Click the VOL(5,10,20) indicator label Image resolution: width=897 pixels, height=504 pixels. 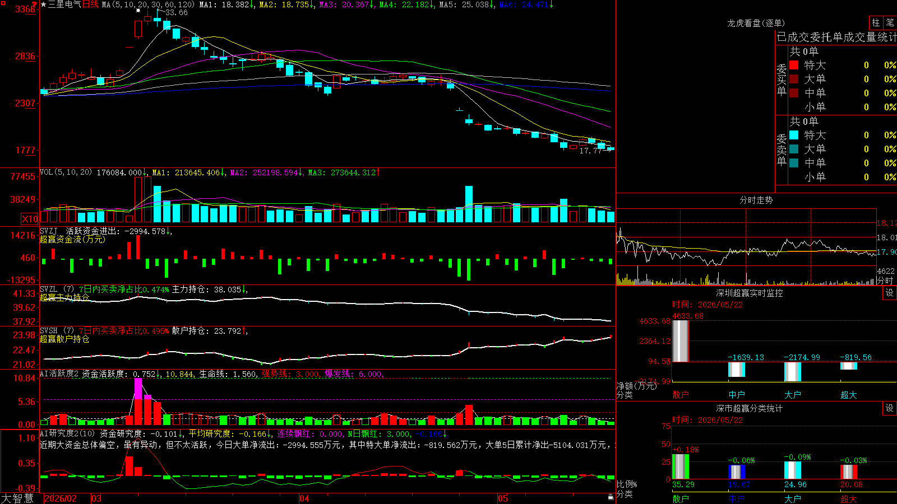[66, 172]
